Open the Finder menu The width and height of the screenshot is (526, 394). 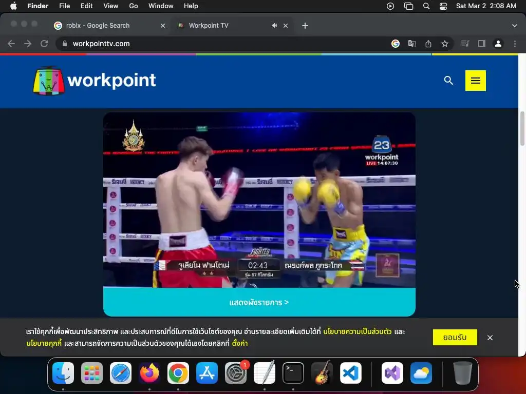point(38,6)
